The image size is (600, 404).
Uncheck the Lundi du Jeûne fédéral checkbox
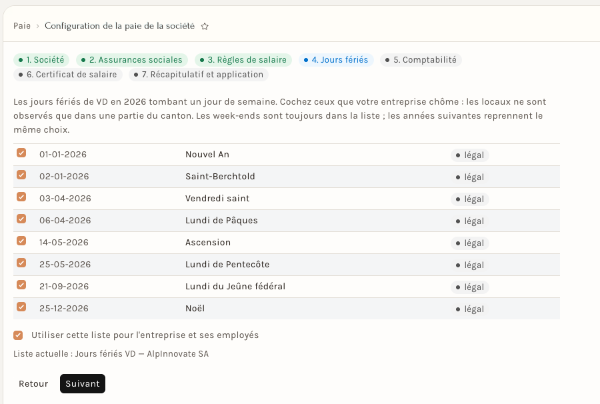coord(21,285)
